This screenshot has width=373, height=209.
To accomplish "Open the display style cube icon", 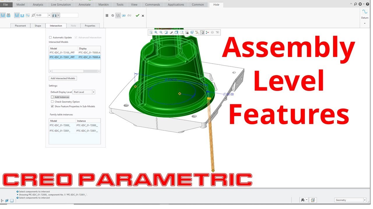I will (176, 32).
